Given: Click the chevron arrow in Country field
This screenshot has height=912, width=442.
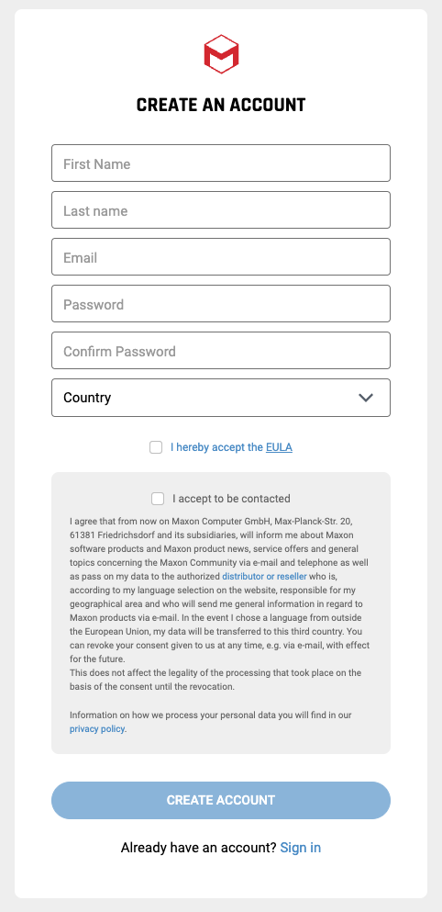Looking at the screenshot, I should click(x=365, y=398).
